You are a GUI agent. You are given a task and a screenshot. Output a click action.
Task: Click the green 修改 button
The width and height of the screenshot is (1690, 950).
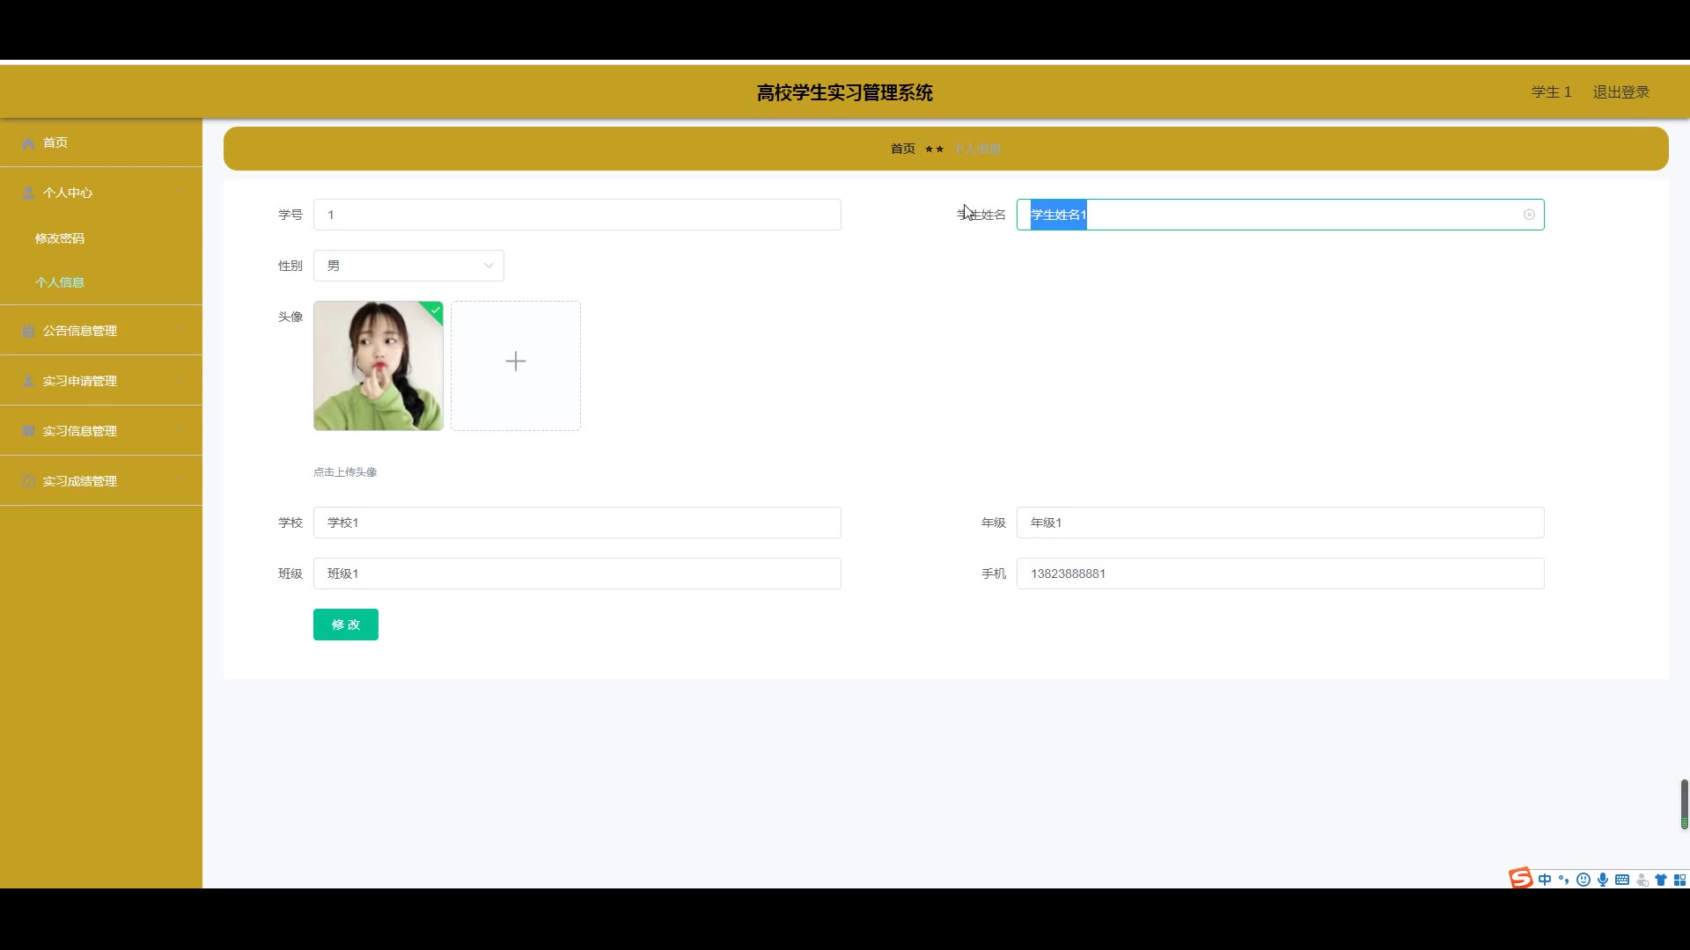(x=346, y=625)
